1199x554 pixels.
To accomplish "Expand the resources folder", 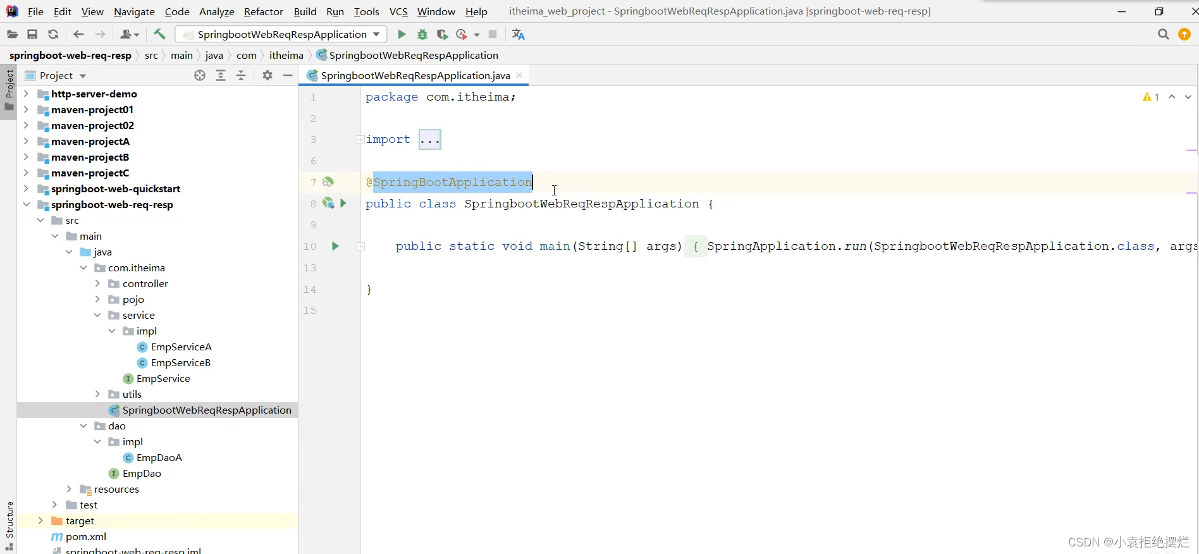I will [69, 489].
